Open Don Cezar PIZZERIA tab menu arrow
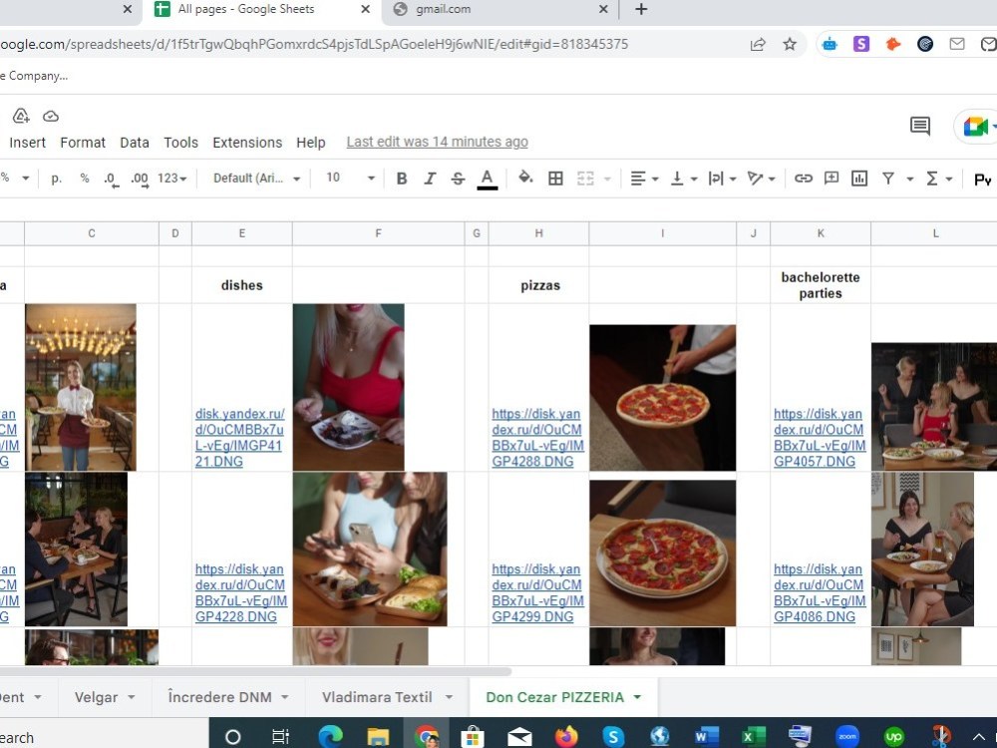The width and height of the screenshot is (997, 748). coord(637,698)
